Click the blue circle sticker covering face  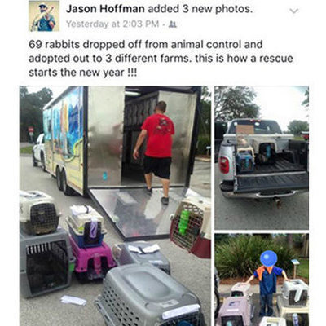click(268, 258)
